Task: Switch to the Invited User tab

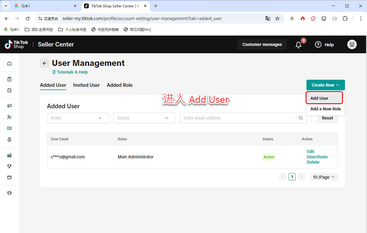Action: (x=86, y=85)
